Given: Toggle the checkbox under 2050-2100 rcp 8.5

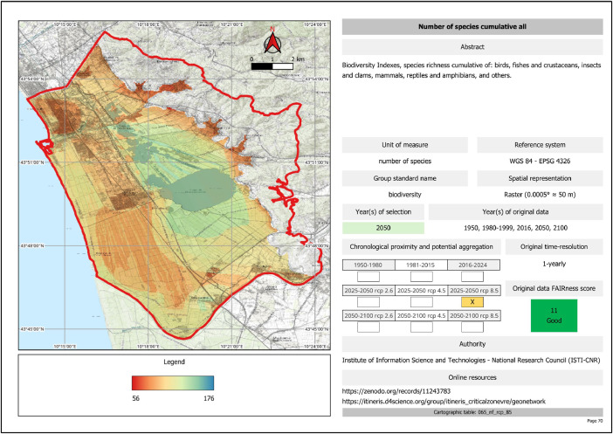Looking at the screenshot, I should (x=472, y=327).
